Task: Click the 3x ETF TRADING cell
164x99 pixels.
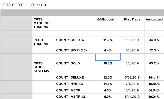Action: 44,42
